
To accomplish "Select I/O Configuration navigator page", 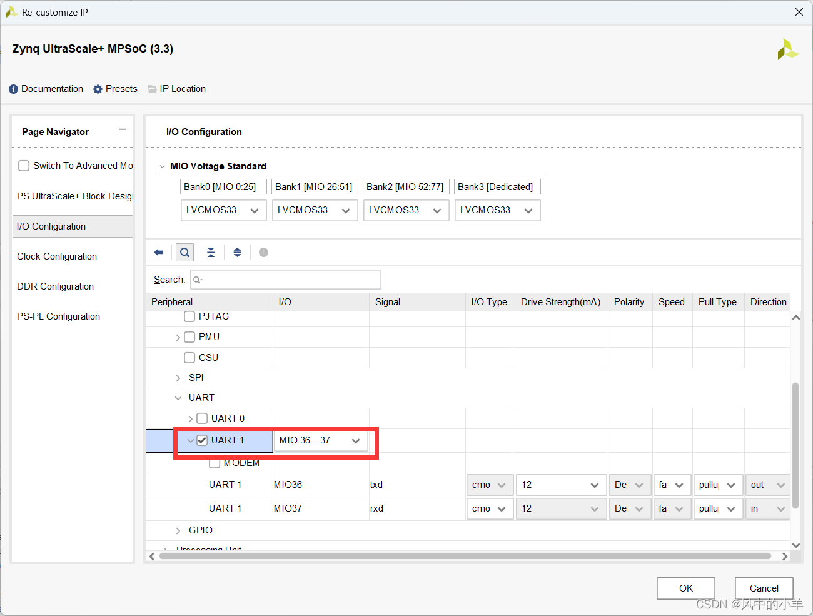I will click(73, 226).
